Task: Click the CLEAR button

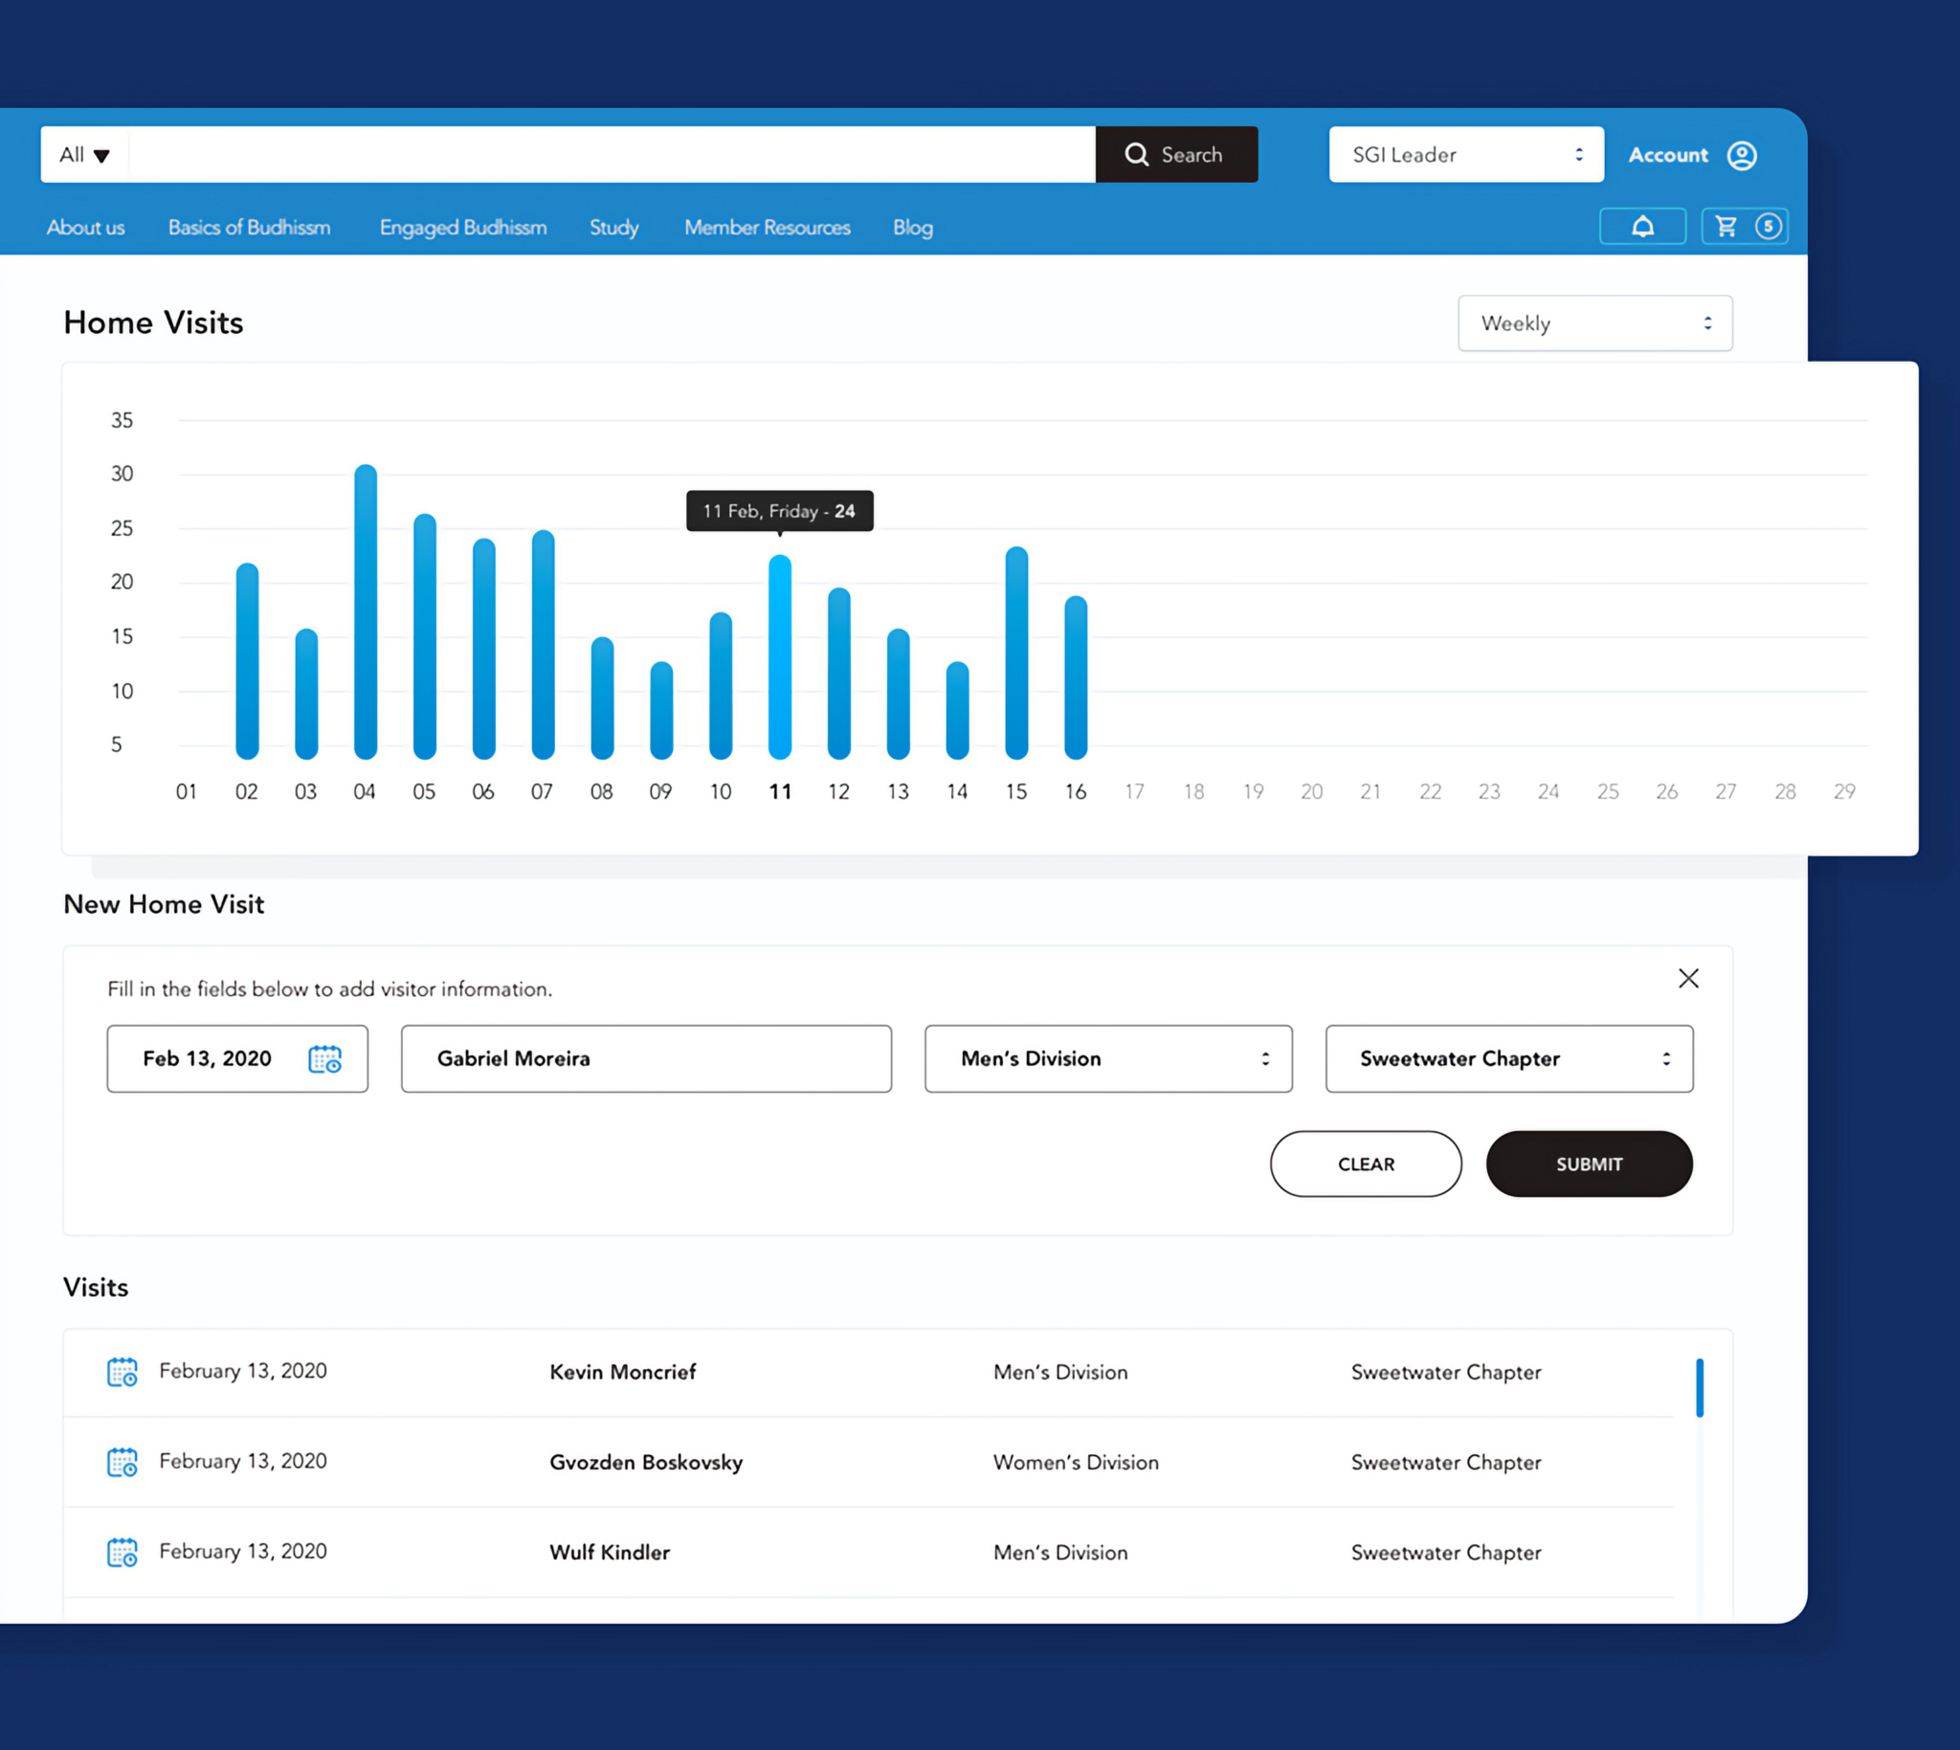Action: click(x=1366, y=1164)
